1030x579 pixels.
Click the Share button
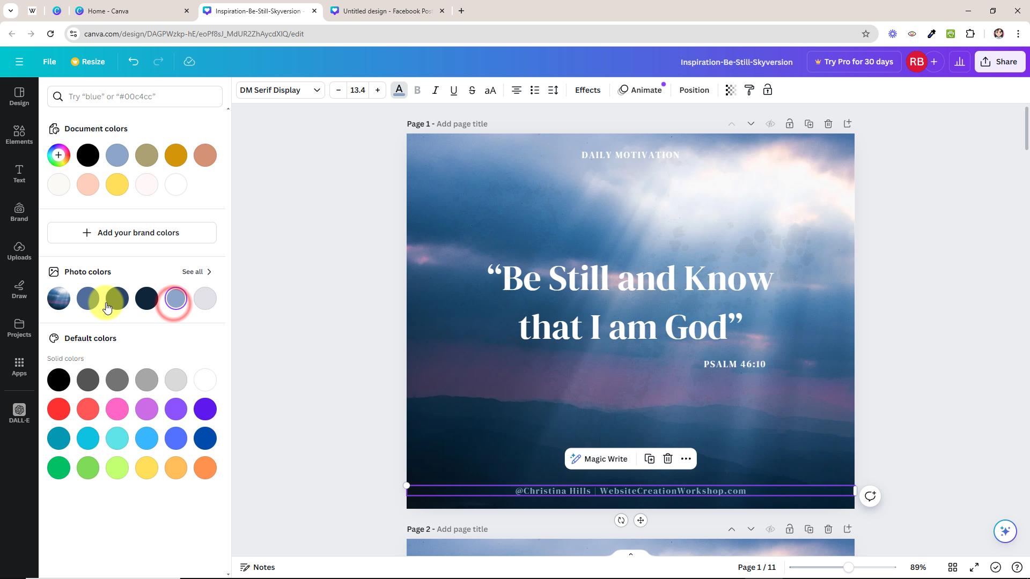click(x=1000, y=62)
